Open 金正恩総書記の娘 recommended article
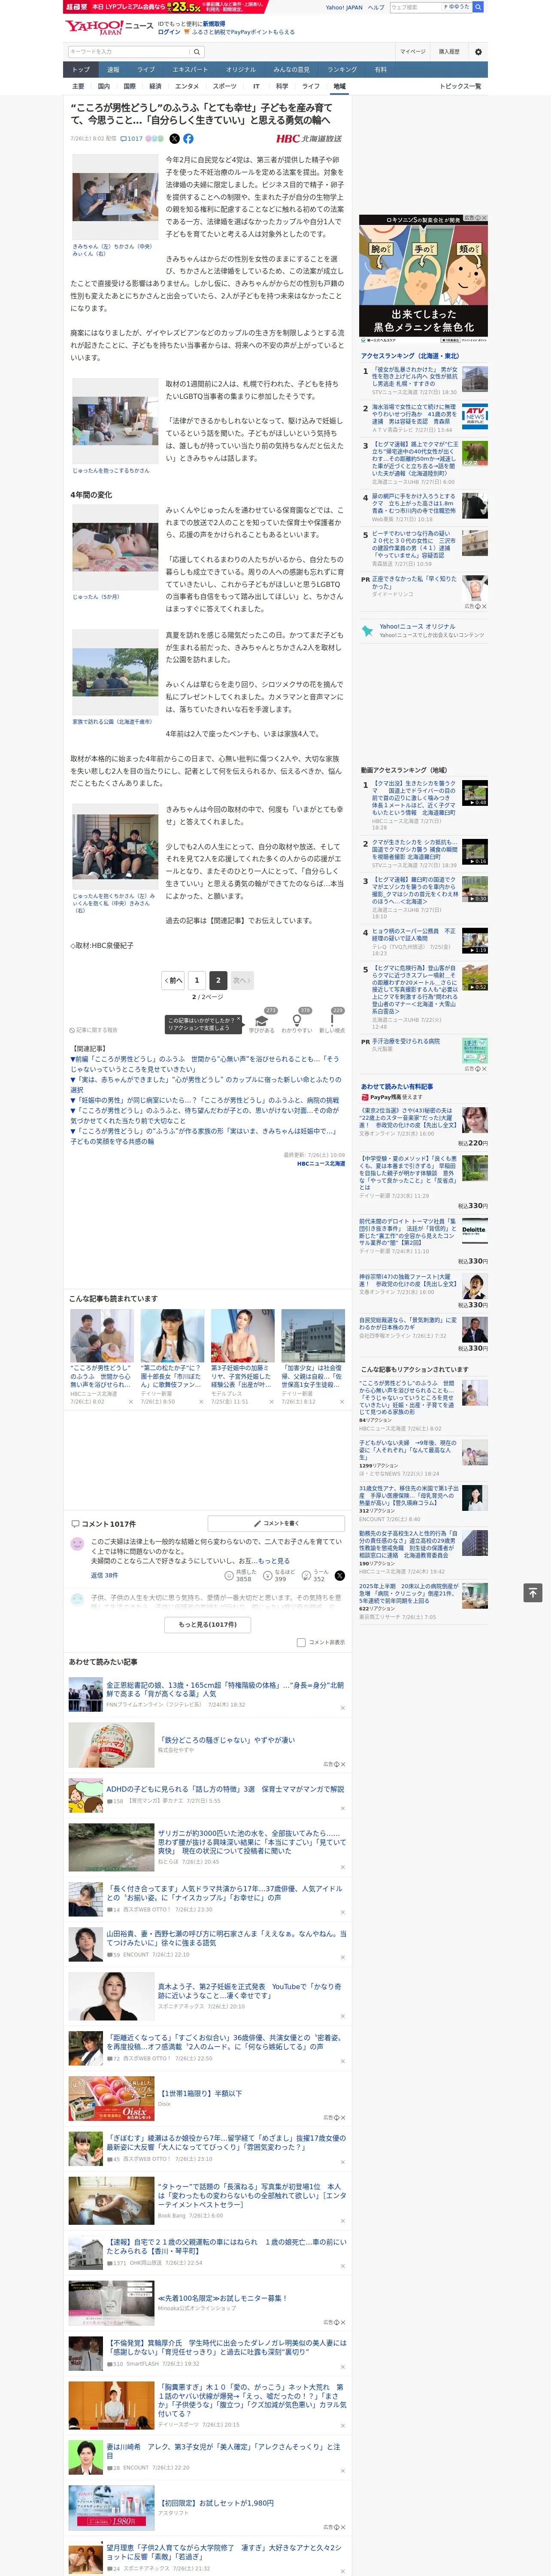Viewport: 551px width, 2576px height. click(x=225, y=1689)
